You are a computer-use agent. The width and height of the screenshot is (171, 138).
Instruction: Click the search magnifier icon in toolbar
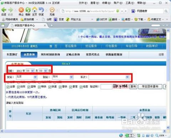(x=166, y=11)
